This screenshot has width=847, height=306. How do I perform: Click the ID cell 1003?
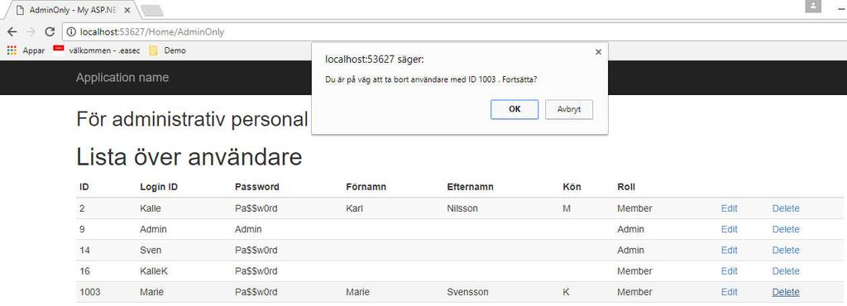(89, 292)
